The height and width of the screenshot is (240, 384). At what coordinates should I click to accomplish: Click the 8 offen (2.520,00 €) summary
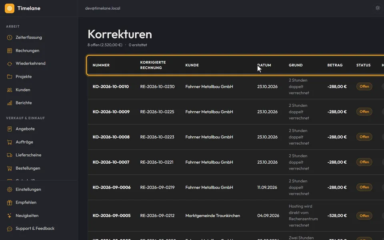tap(105, 45)
